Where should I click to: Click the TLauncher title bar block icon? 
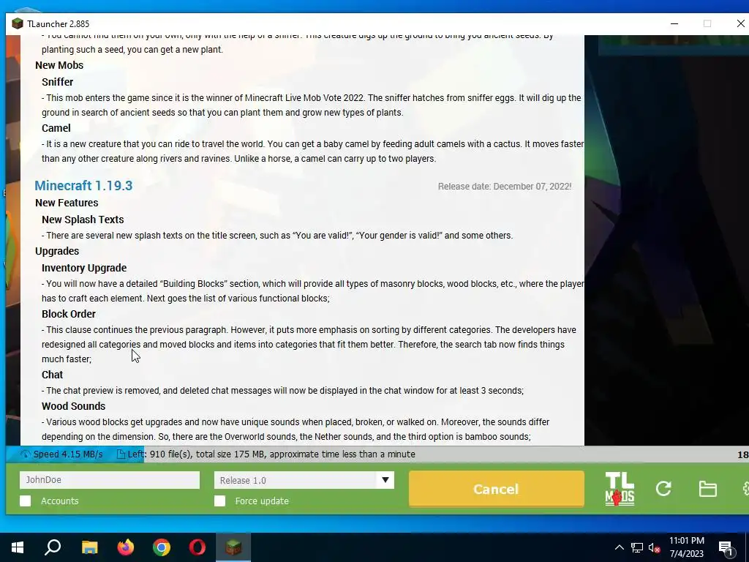pos(18,23)
